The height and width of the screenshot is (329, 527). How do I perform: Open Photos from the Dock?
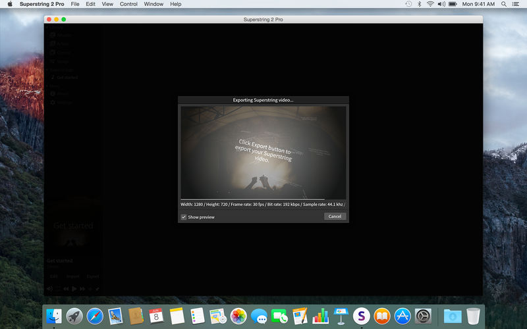(238, 316)
